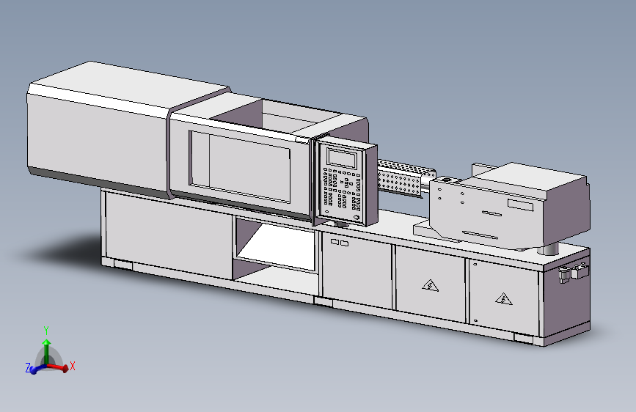This screenshot has width=636, height=412.
Task: Click the red X axis of the orientation triad
Action: pyautogui.click(x=59, y=367)
